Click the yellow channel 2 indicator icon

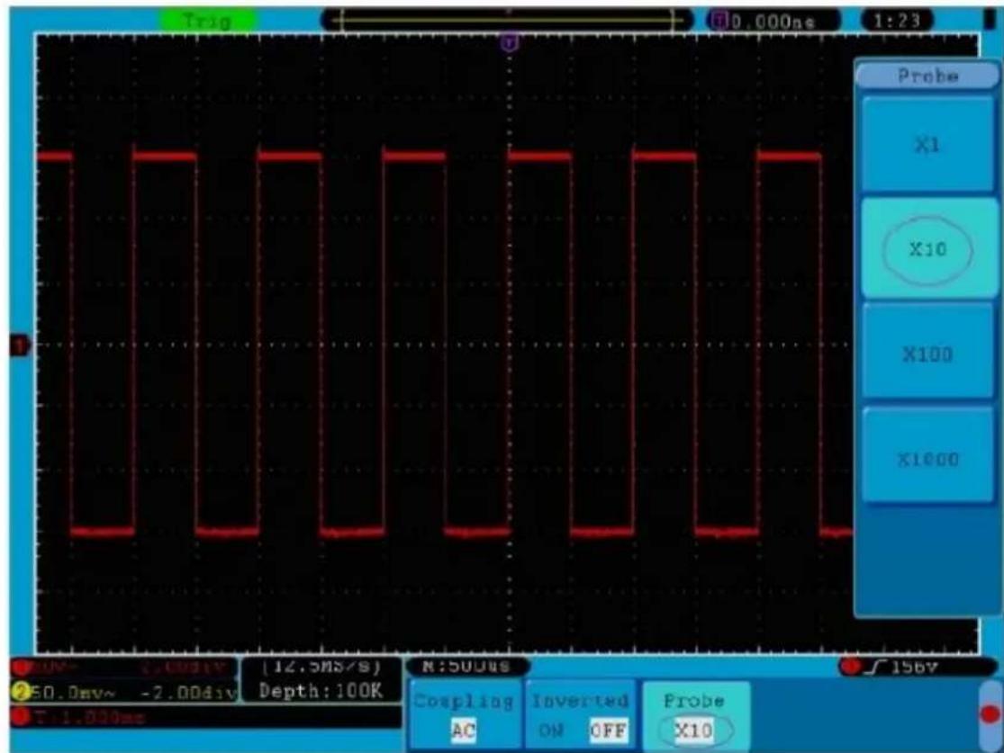[x=21, y=692]
